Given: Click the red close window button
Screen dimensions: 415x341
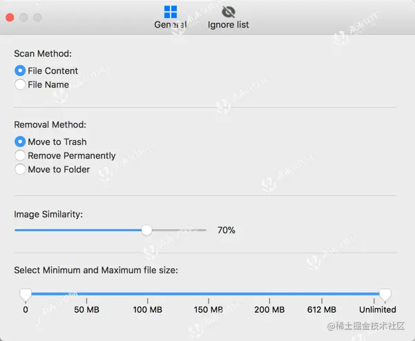Looking at the screenshot, I should [x=10, y=17].
